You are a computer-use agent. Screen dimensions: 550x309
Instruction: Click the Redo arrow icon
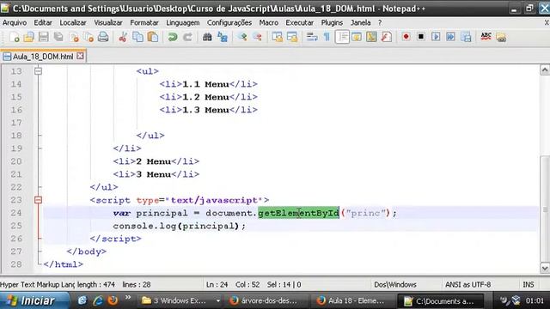[187, 37]
